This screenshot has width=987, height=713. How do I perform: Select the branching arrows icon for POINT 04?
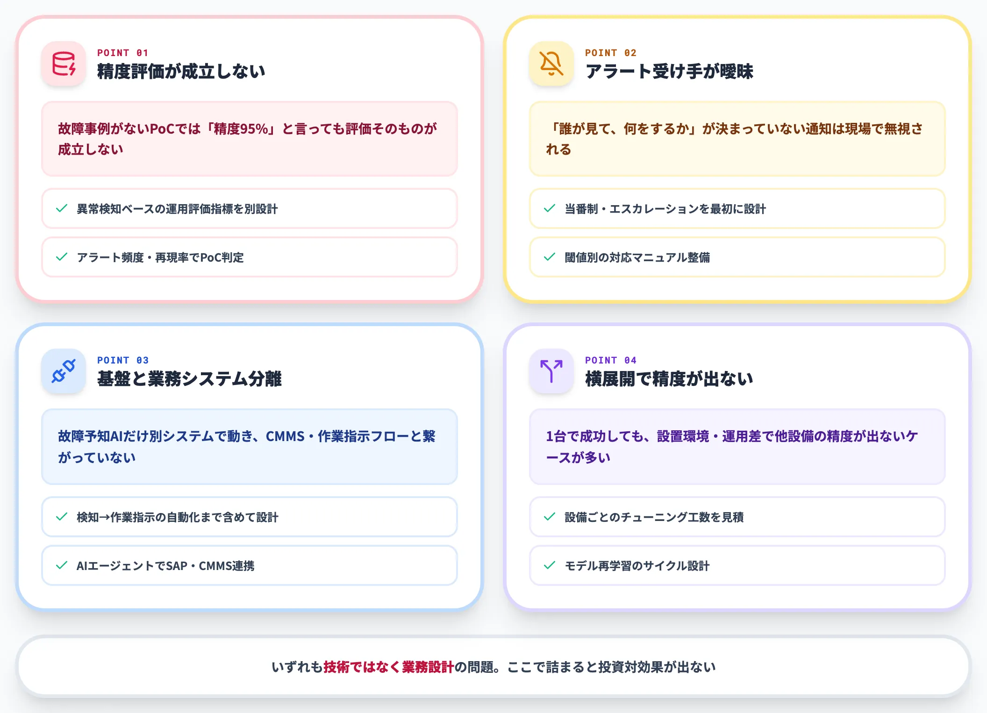coord(551,372)
